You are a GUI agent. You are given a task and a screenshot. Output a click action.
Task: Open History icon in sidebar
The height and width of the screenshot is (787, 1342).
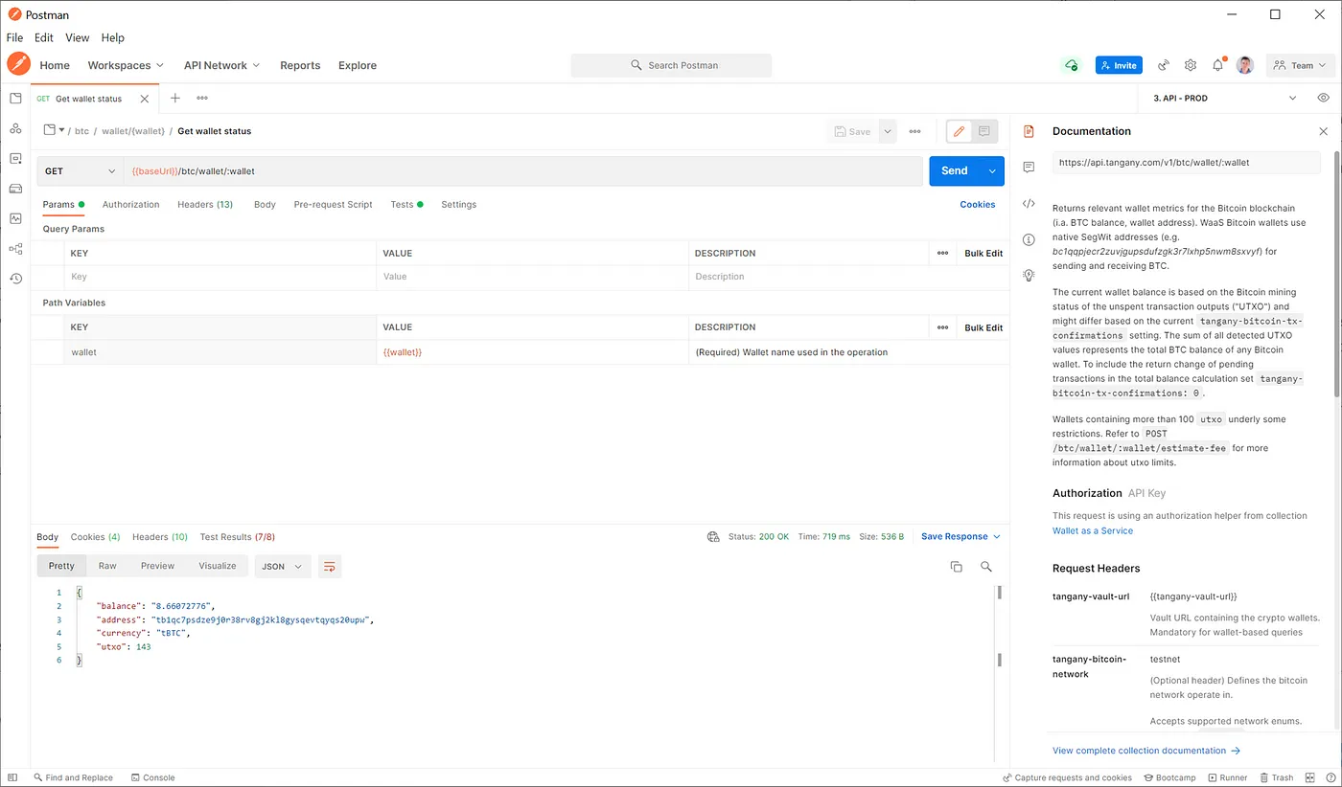15,279
